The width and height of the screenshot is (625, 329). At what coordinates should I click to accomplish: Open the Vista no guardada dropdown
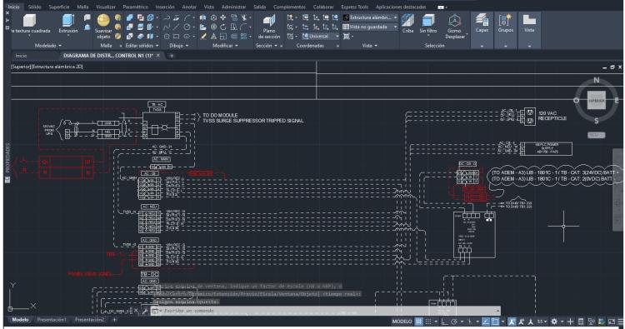(370, 27)
